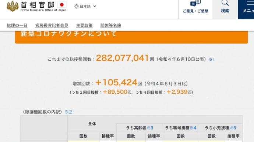Click 接種率 header under 全体
Image resolution: width=254 pixels, height=142 pixels.
pyautogui.click(x=108, y=136)
